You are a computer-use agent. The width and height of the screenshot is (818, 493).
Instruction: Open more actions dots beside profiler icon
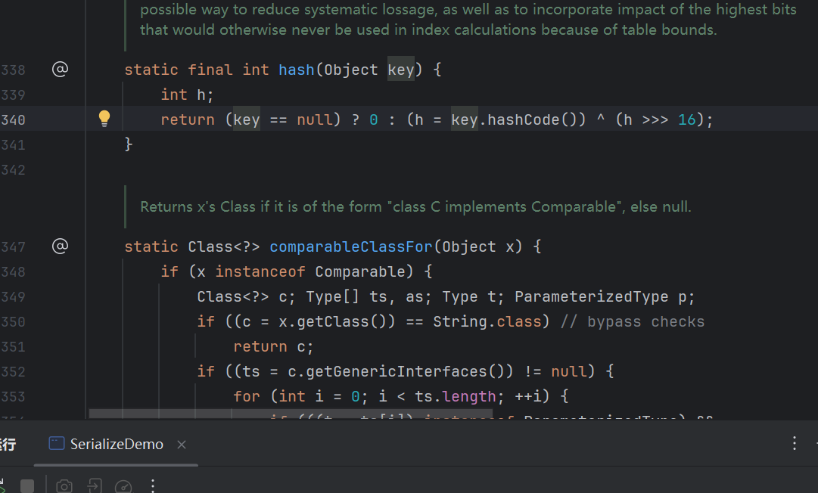153,486
